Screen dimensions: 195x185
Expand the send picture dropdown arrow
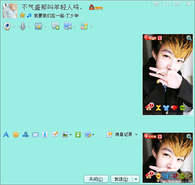(x=70, y=134)
